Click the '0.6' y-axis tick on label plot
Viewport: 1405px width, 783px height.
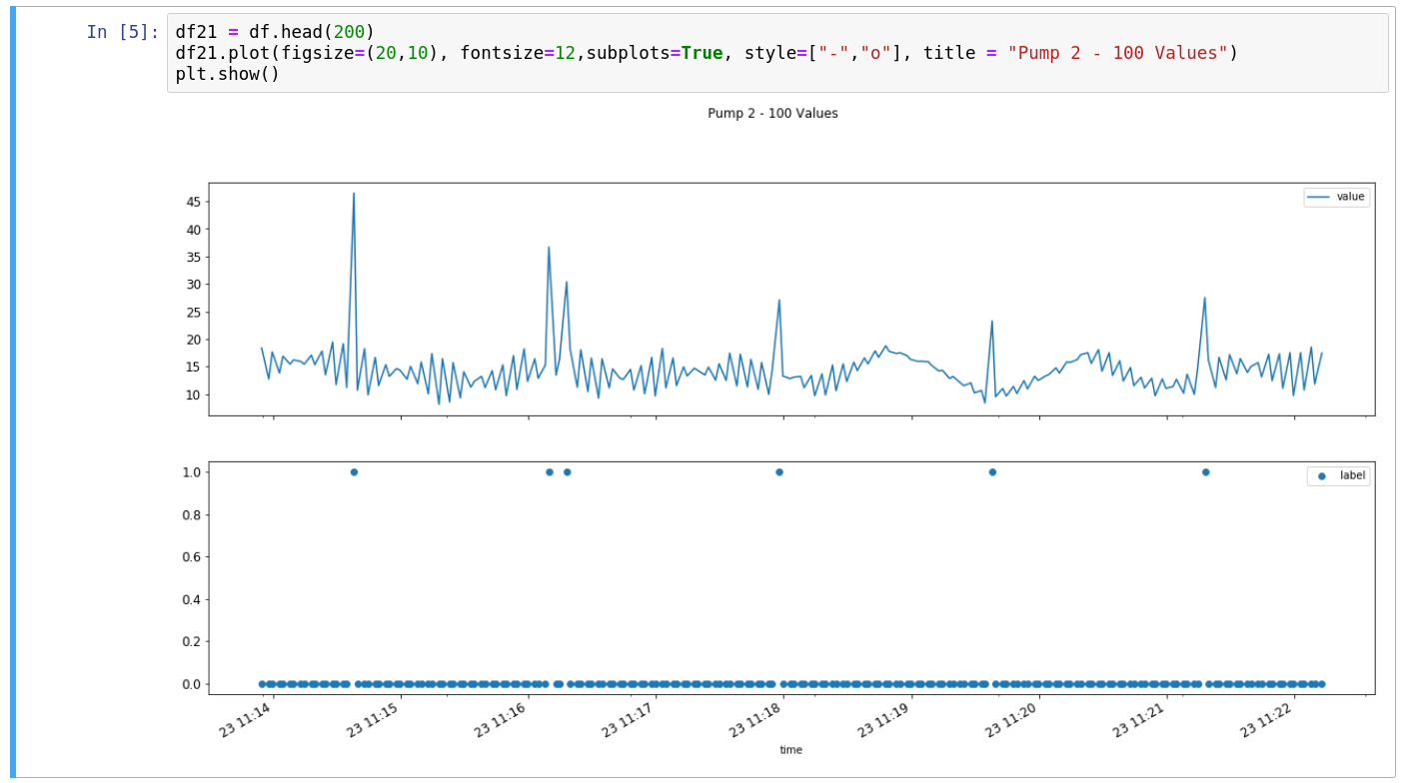[x=189, y=556]
